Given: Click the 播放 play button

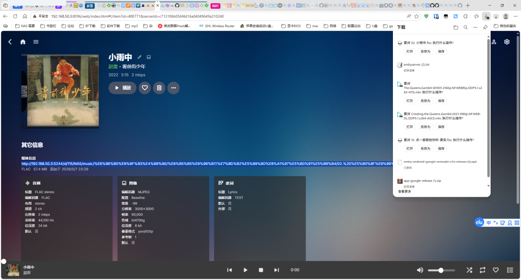Looking at the screenshot, I should point(122,88).
